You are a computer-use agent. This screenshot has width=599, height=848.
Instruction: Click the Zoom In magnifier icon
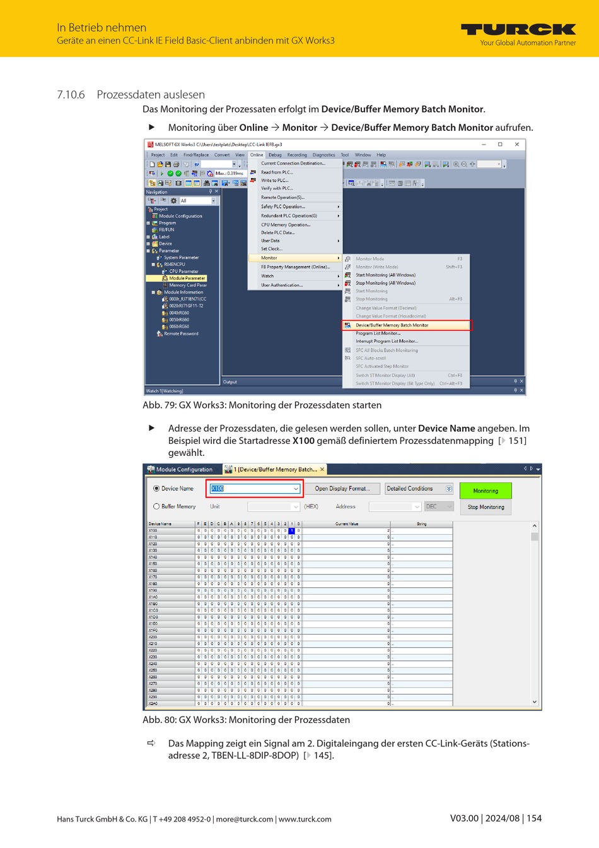[456, 164]
